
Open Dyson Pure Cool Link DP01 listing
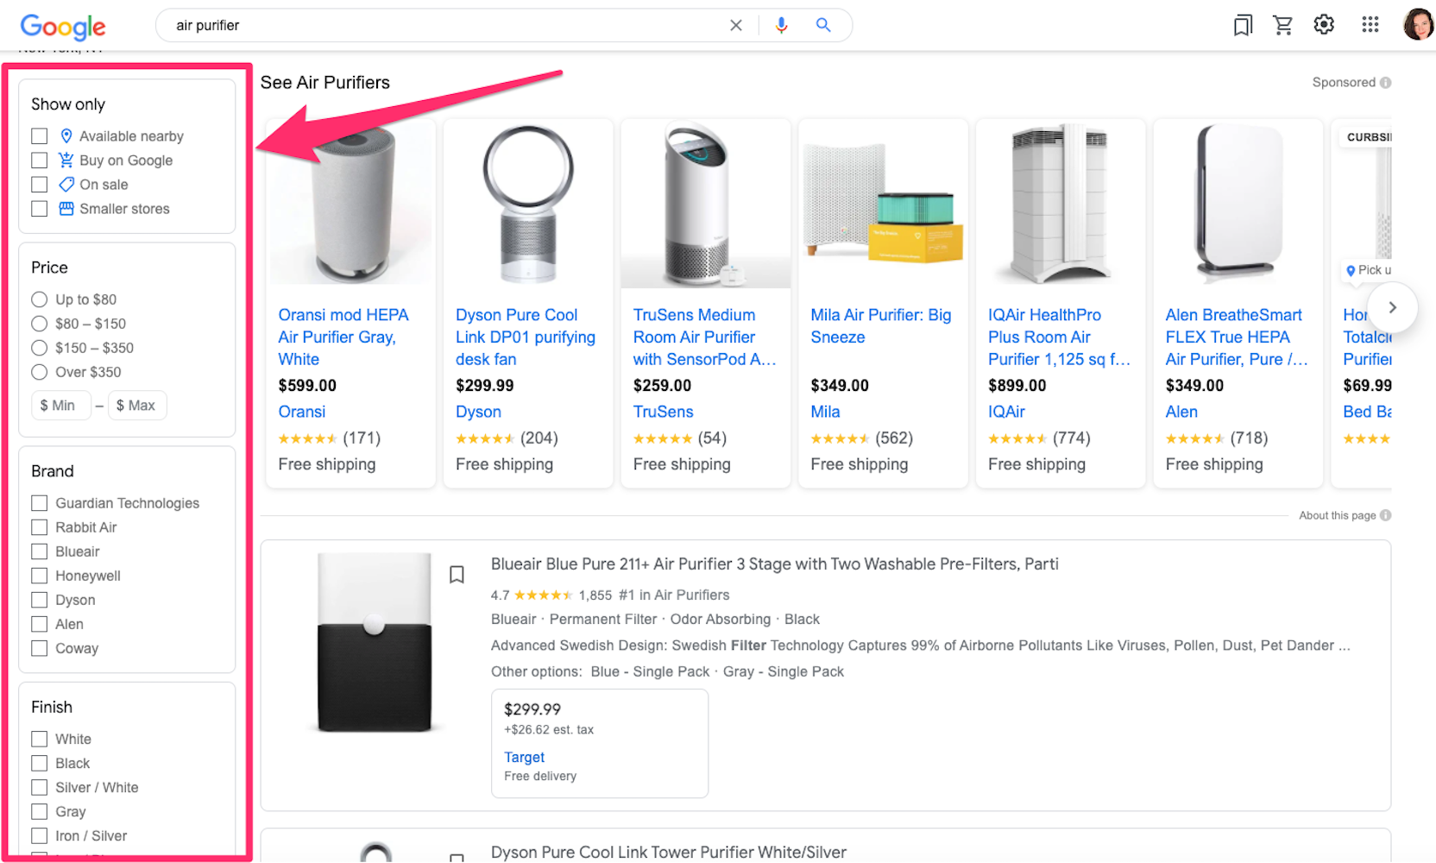(526, 337)
